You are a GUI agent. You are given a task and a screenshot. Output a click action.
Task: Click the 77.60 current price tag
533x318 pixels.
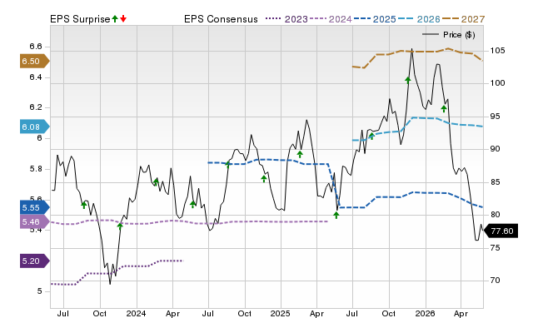tap(500, 231)
